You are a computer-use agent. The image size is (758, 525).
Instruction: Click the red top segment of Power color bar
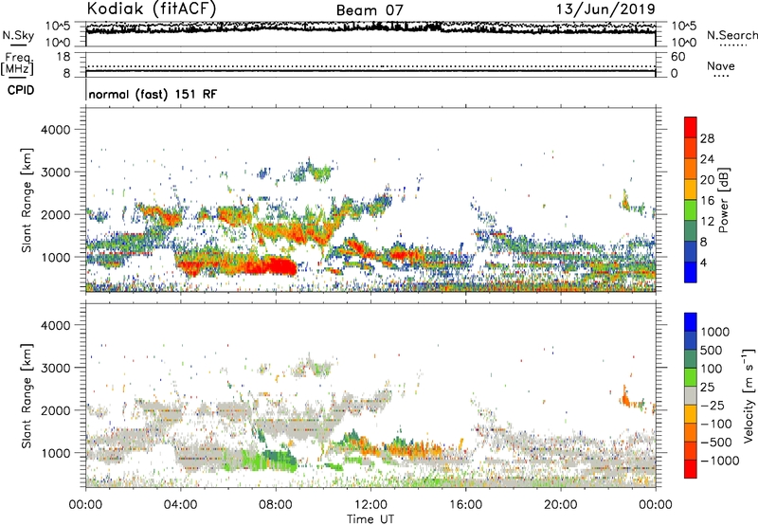[691, 127]
